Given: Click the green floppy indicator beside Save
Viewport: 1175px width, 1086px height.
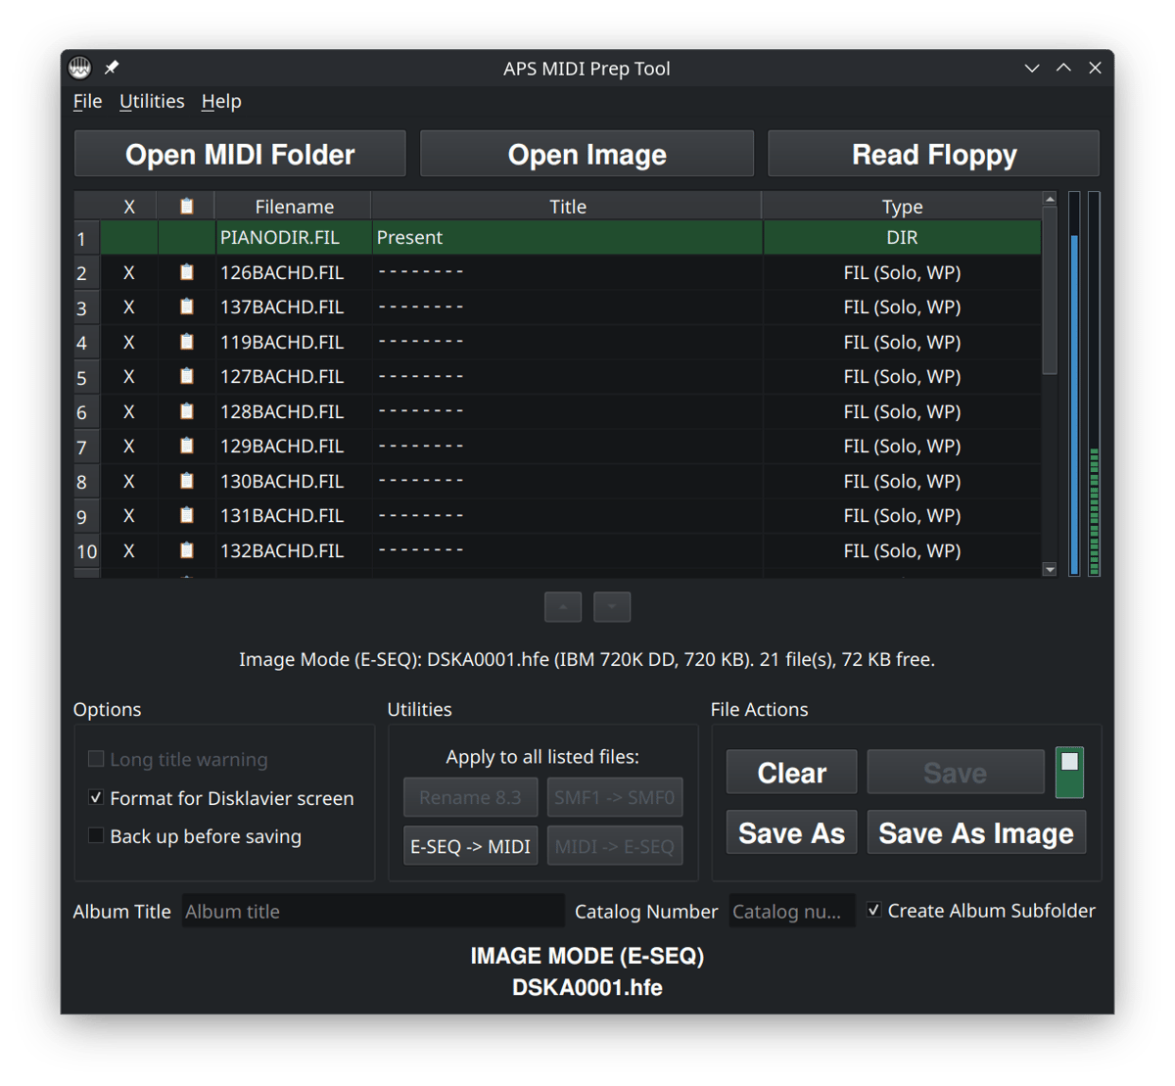Looking at the screenshot, I should (1069, 772).
